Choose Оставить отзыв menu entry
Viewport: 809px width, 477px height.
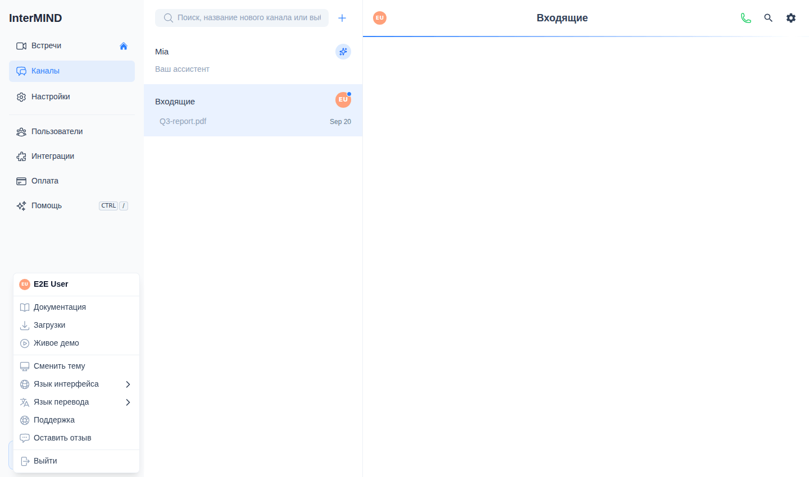point(76,438)
